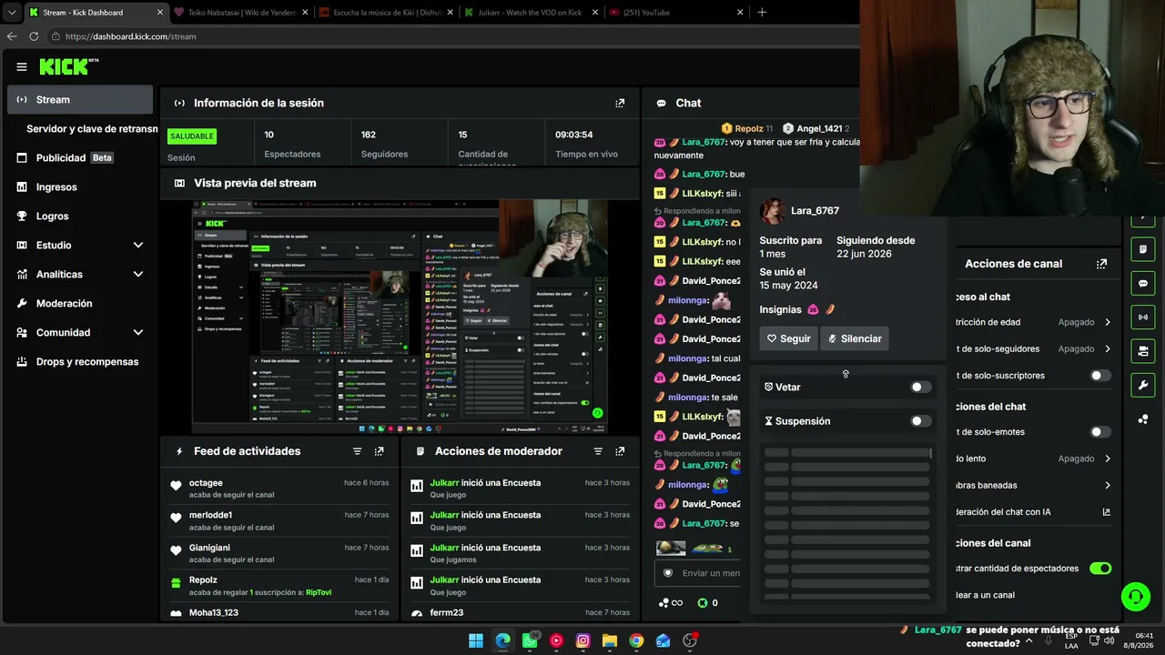The width and height of the screenshot is (1165, 655).
Task: Switch to the YouTube browser tab
Action: (674, 13)
